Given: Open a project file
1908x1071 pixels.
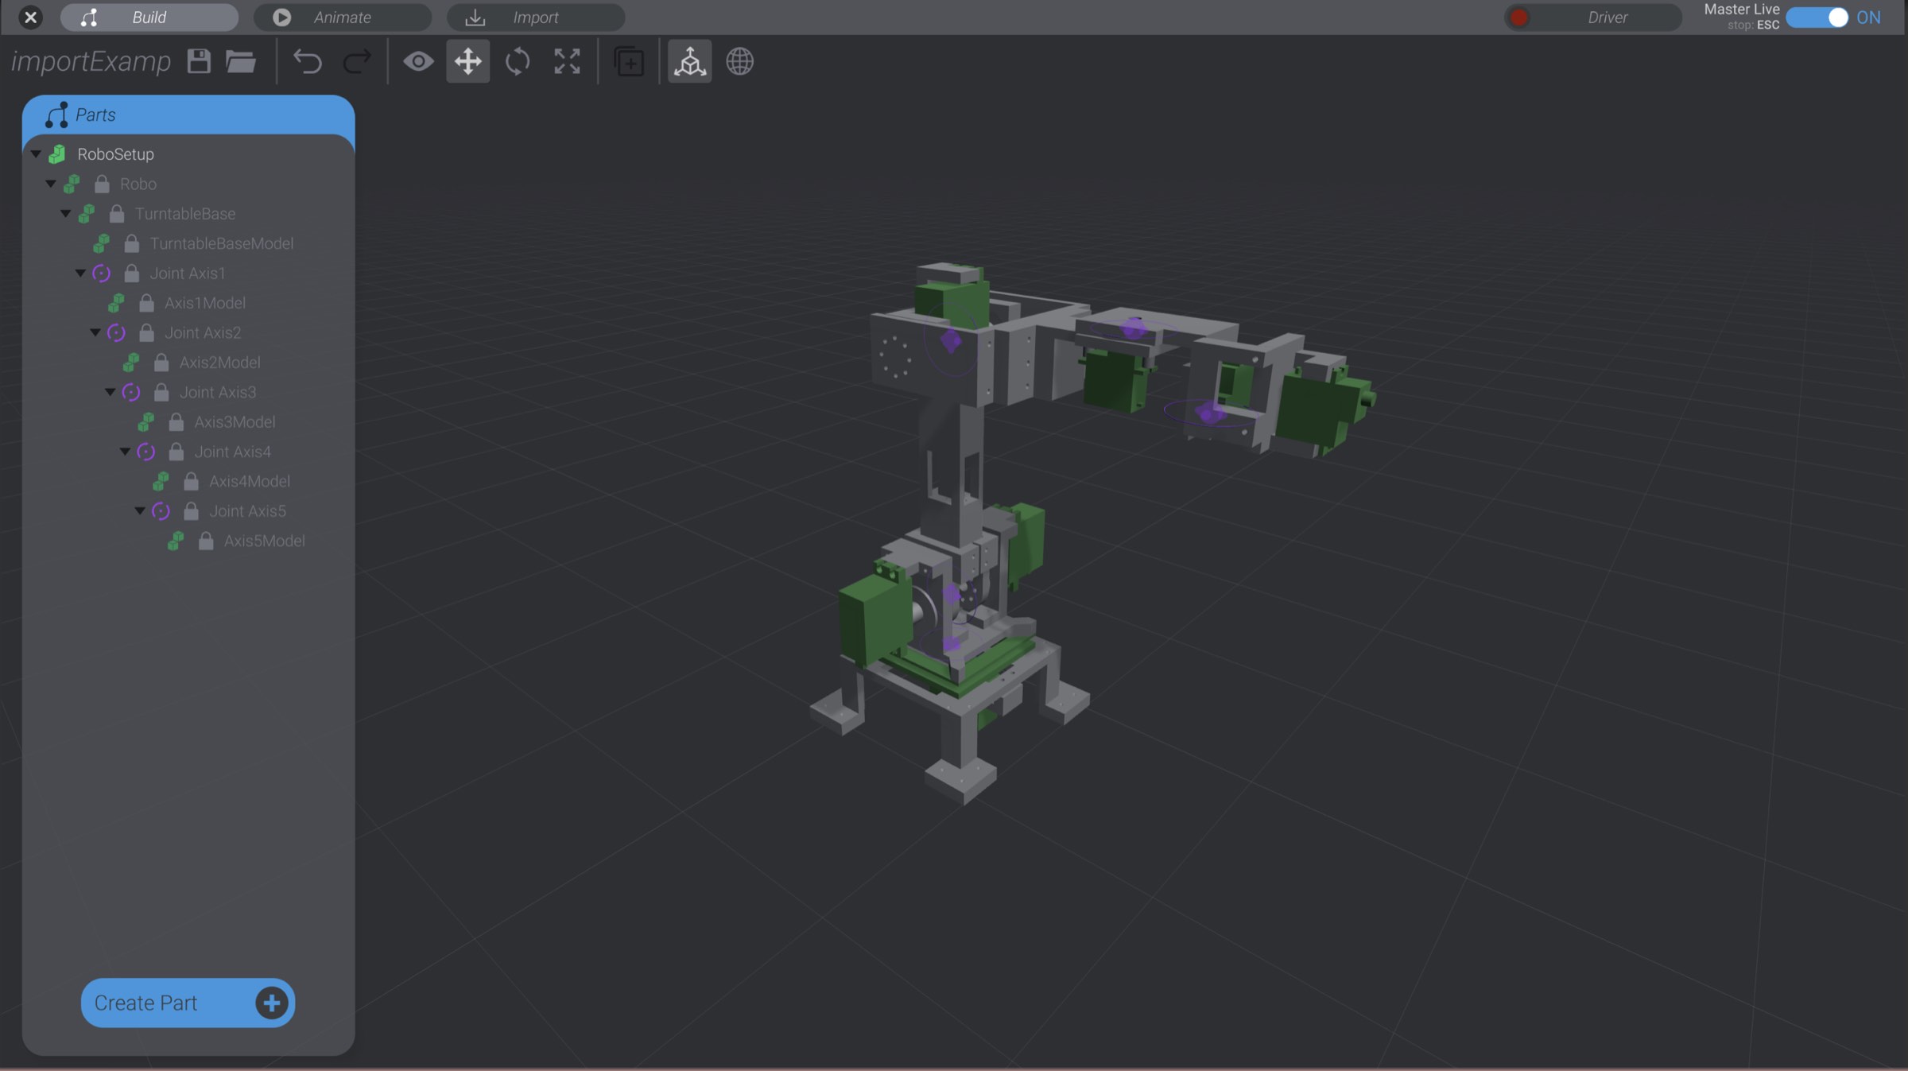Looking at the screenshot, I should (x=240, y=61).
